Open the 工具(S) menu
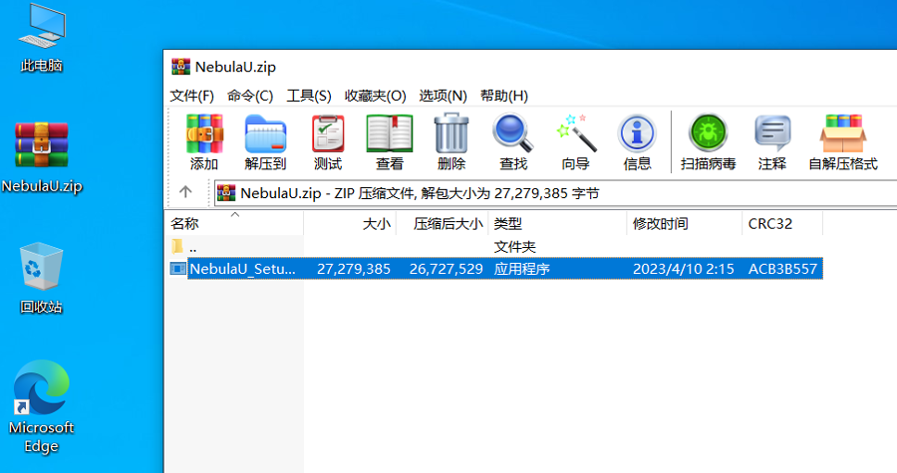Screen dimensions: 897x473 [x=309, y=96]
